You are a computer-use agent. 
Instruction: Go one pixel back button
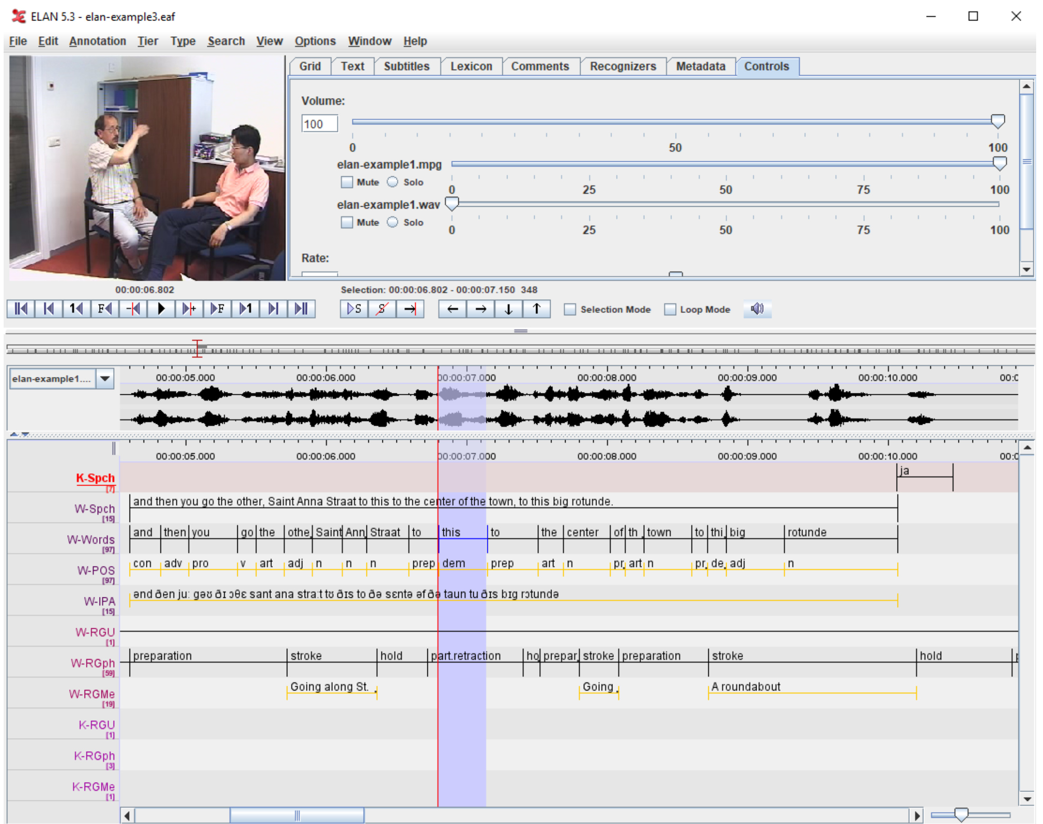pyautogui.click(x=133, y=309)
